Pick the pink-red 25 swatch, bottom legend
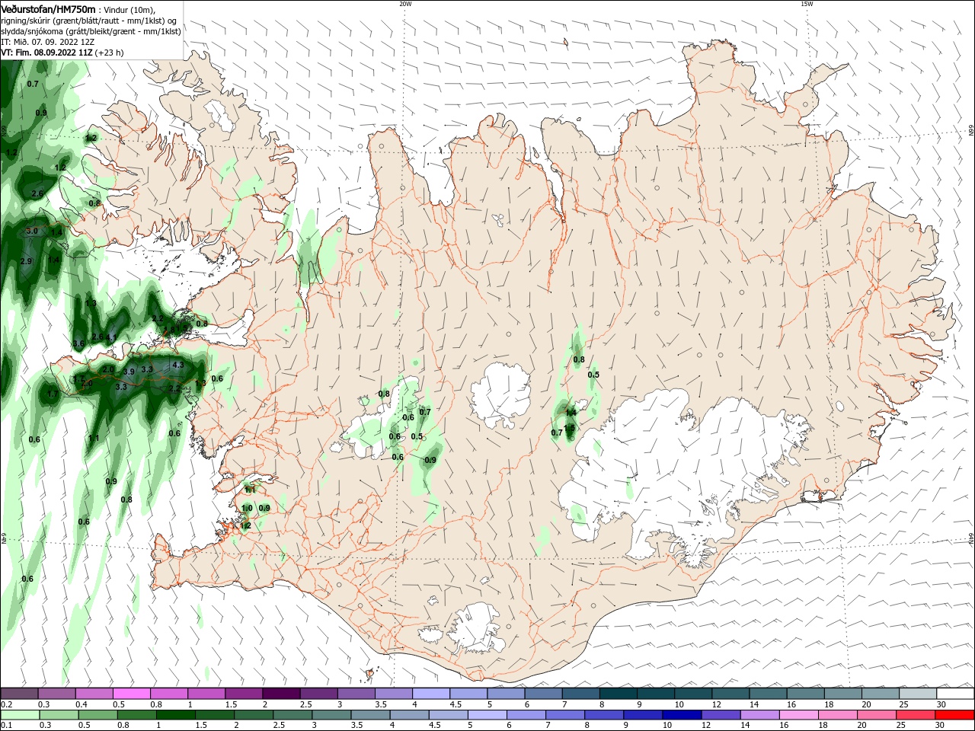The width and height of the screenshot is (975, 731). coord(916,715)
